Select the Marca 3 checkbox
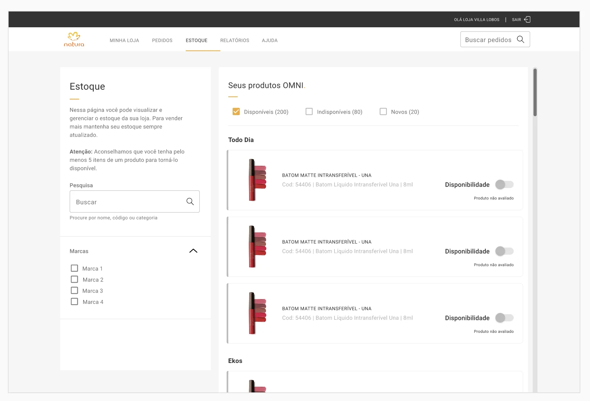The image size is (590, 401). point(74,291)
